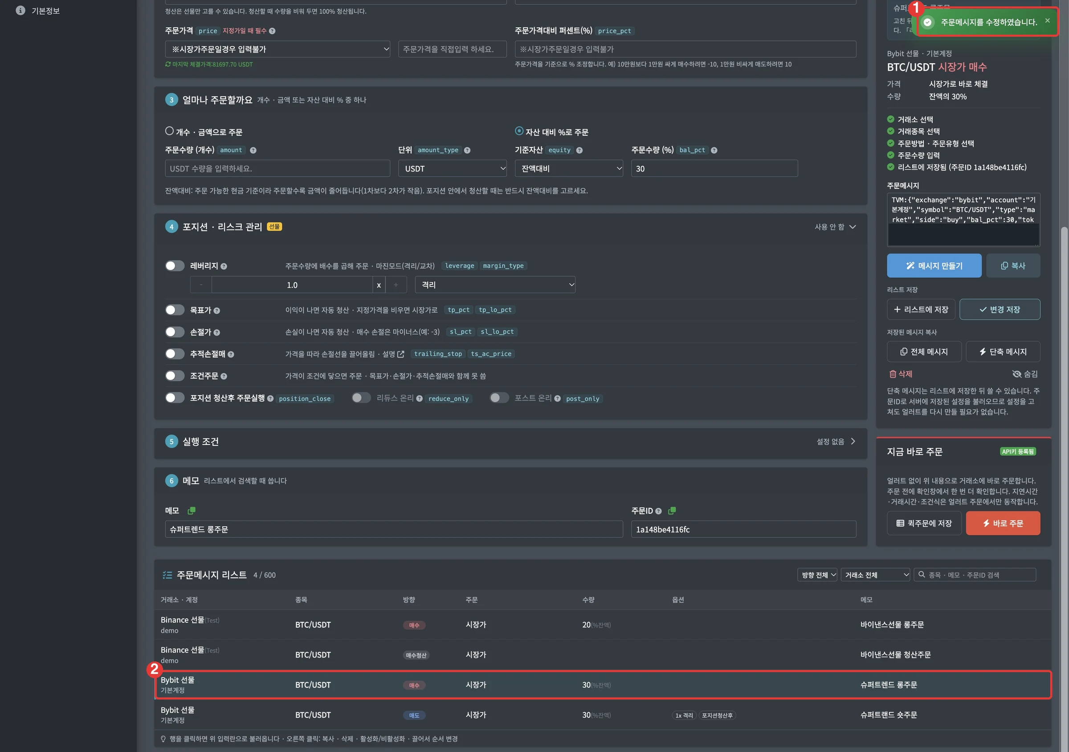Click the 메시지 만들기 button
Image resolution: width=1069 pixels, height=752 pixels.
pyautogui.click(x=934, y=266)
